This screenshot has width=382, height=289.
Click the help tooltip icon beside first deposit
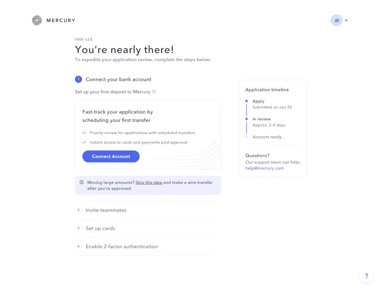154,92
